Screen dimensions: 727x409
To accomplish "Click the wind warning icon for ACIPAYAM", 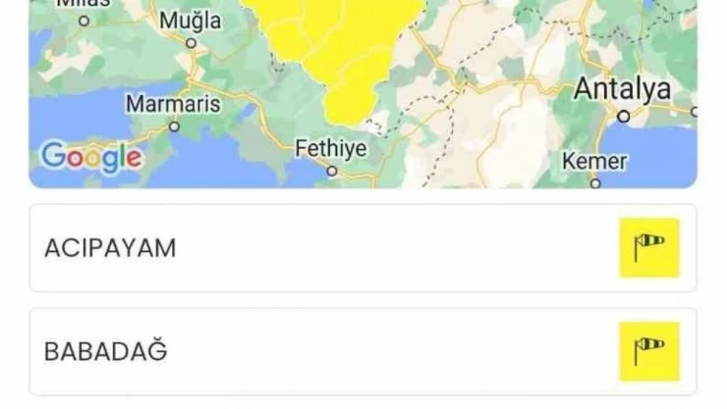I will pos(648,247).
